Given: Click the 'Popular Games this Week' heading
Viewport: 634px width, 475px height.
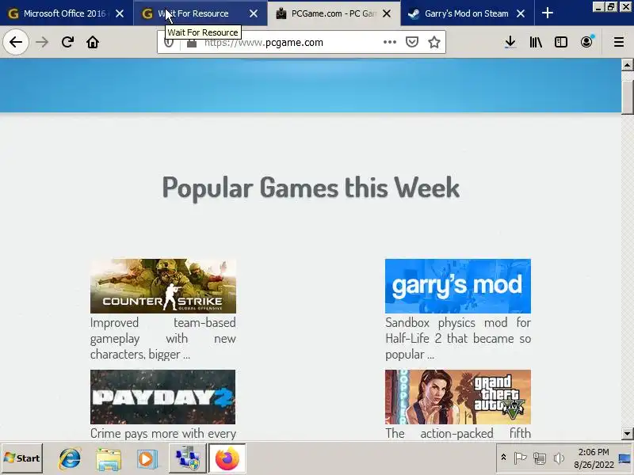Looking at the screenshot, I should [311, 188].
